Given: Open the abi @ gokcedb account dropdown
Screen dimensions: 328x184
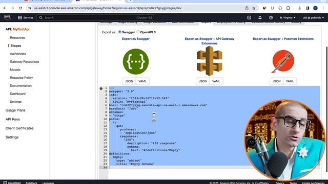Looking at the screenshot, I should click(x=313, y=18).
